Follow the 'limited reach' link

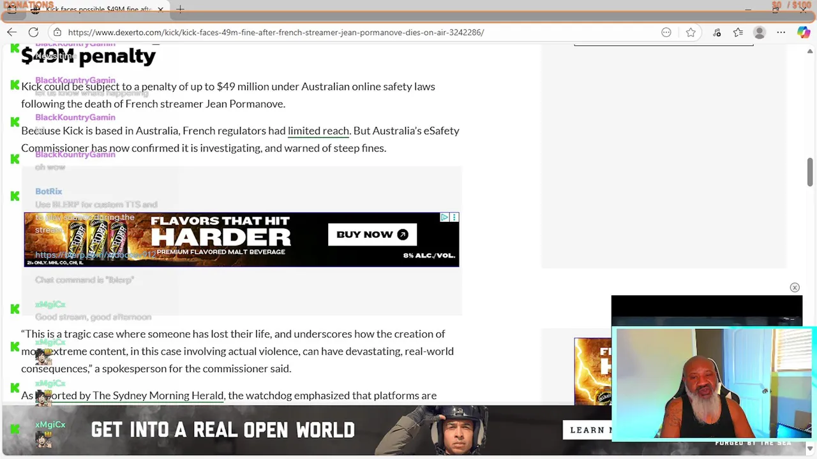click(319, 131)
